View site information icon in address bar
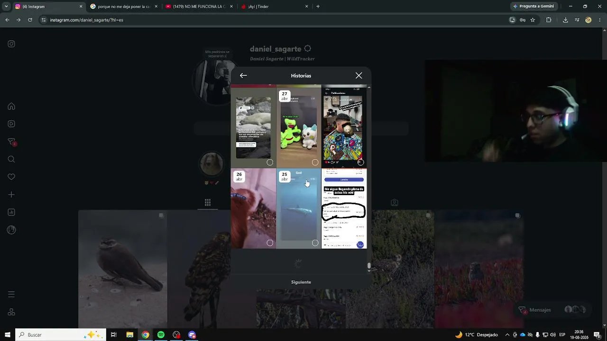 [x=44, y=20]
